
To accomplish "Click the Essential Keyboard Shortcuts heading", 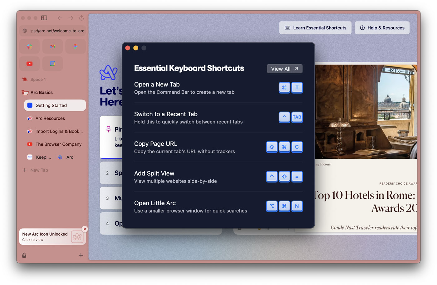I will click(189, 68).
